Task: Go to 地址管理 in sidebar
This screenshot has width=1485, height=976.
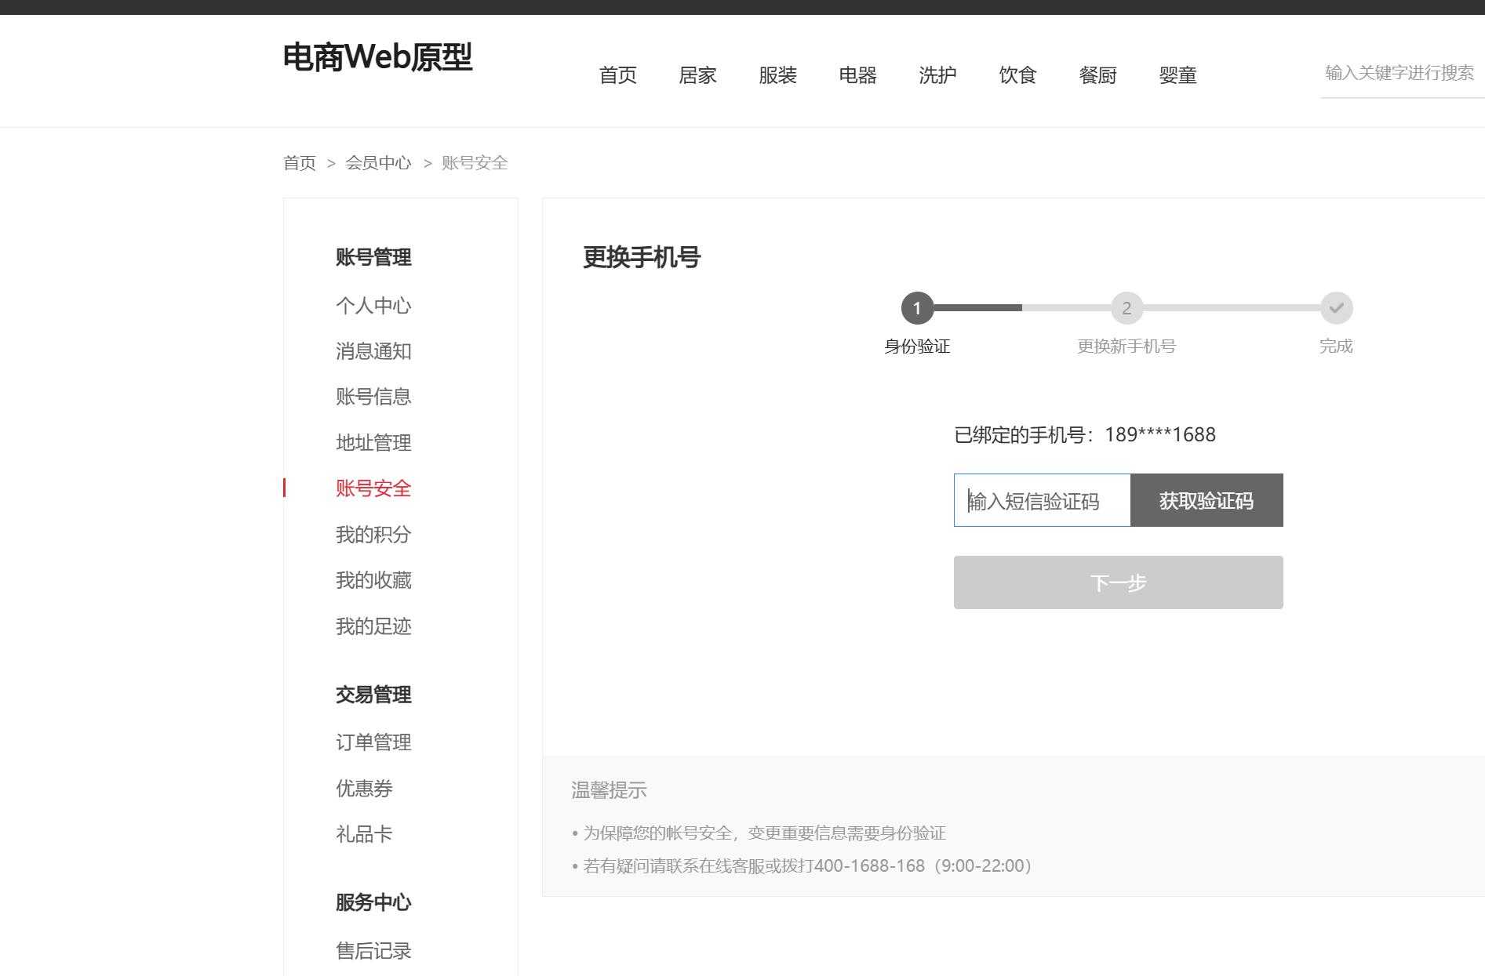Action: click(x=373, y=442)
